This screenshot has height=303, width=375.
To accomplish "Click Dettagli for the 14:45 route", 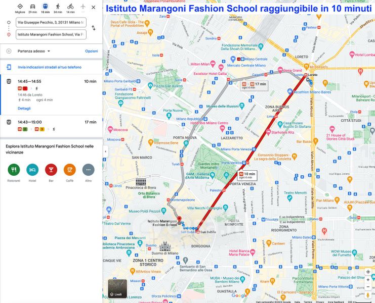I will tap(24, 108).
